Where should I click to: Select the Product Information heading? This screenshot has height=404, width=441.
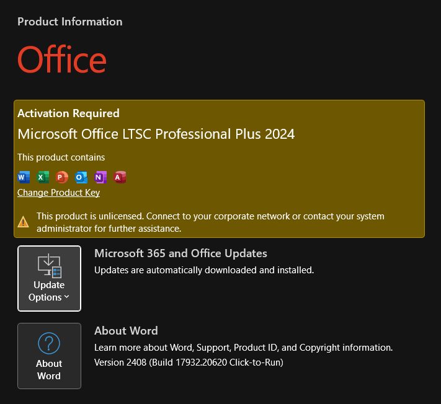click(x=70, y=22)
